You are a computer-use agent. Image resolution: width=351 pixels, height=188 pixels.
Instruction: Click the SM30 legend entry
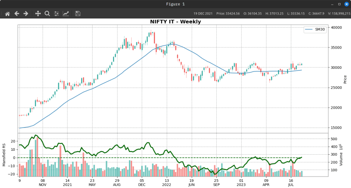[x=315, y=29]
